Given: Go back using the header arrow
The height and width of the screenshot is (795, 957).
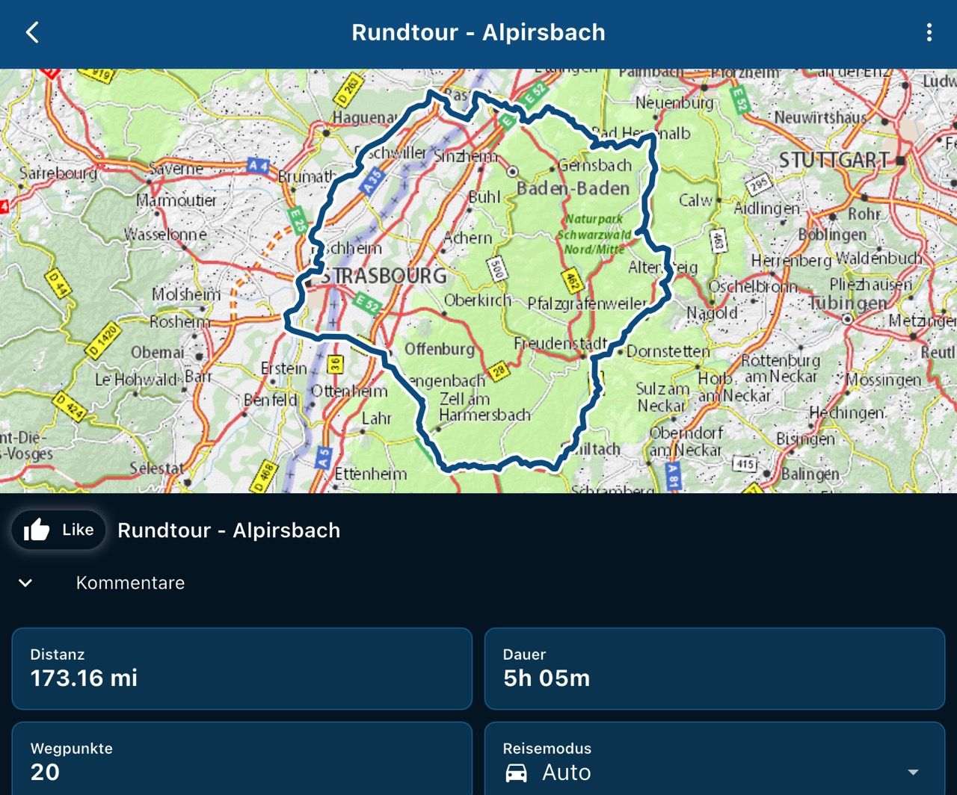Looking at the screenshot, I should [32, 32].
